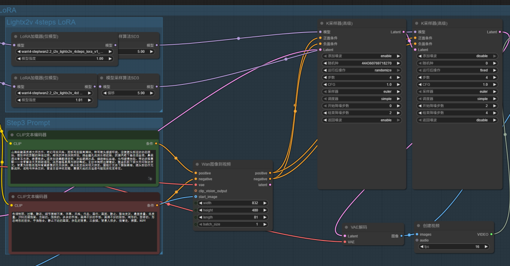Collapse the K采样器(高级) node with seed 444360769718270
Viewport: 510px width, 266px height.
coord(322,24)
